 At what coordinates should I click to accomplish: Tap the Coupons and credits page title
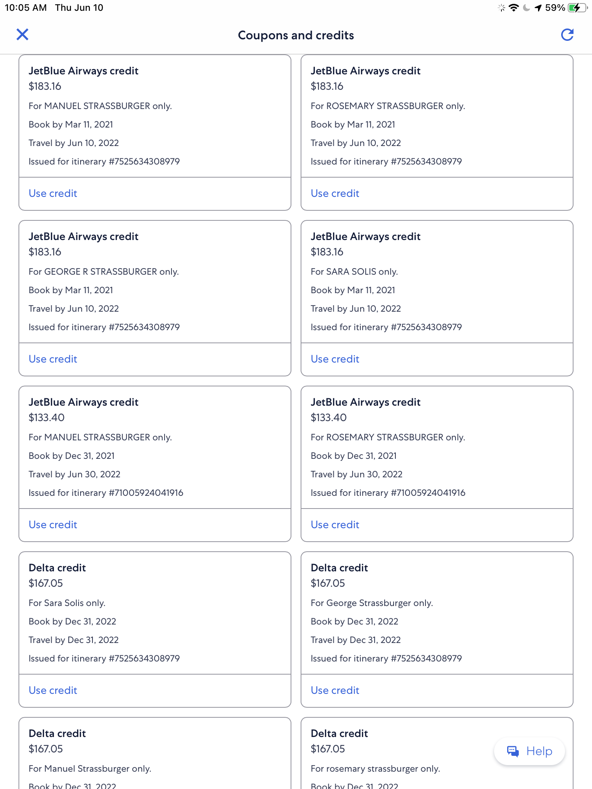(x=296, y=35)
